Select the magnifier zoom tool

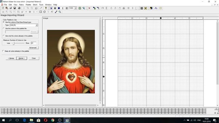click(x=60, y=12)
